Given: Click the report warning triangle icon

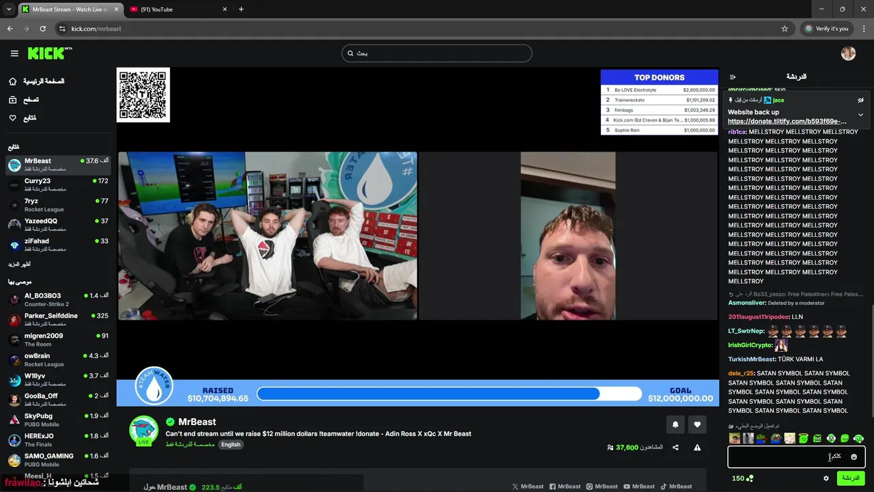Looking at the screenshot, I should click(x=697, y=448).
